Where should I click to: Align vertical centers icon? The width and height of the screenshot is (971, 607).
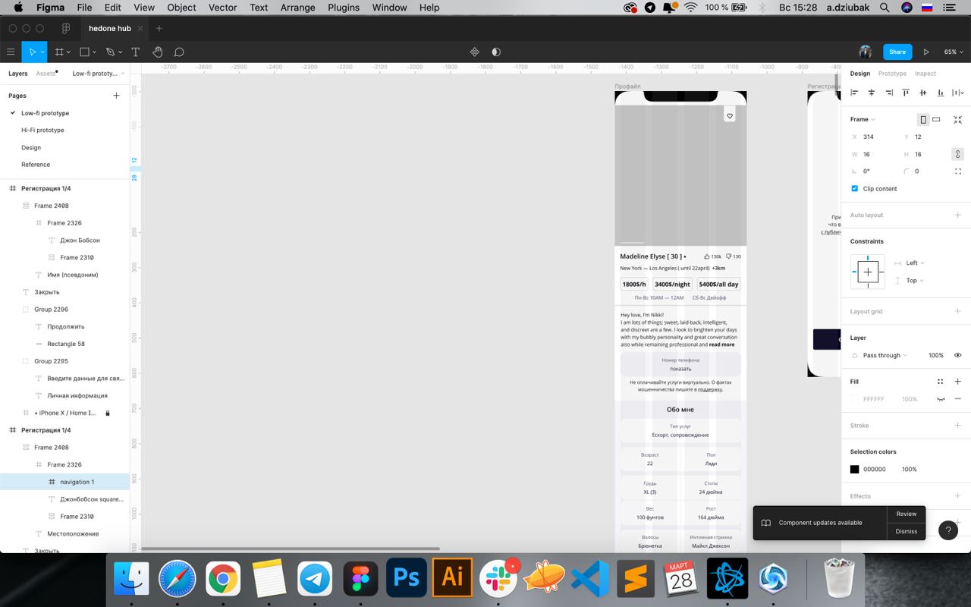coord(923,93)
